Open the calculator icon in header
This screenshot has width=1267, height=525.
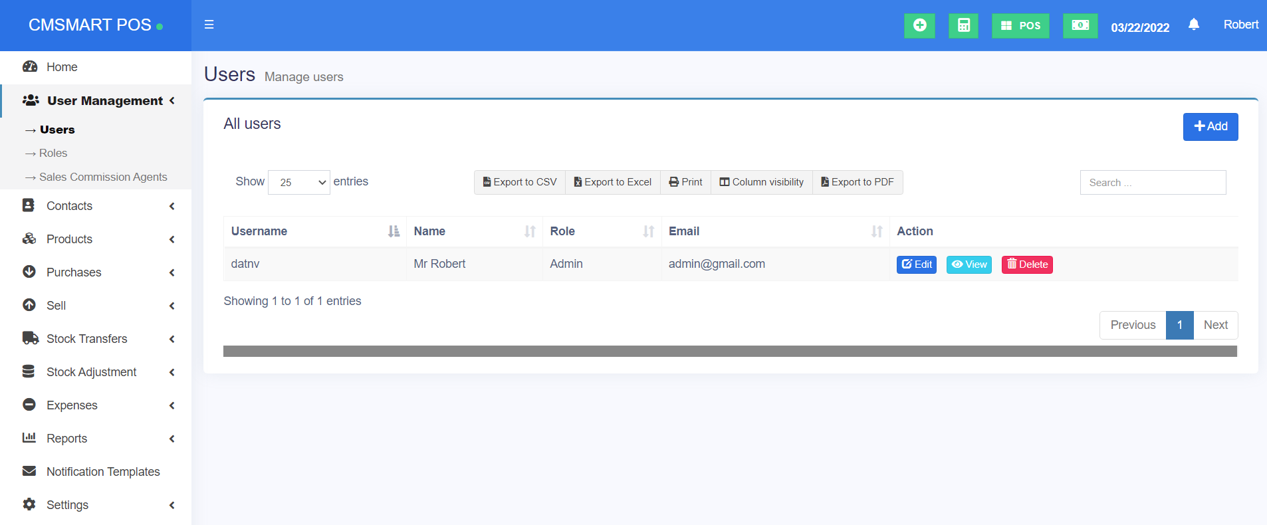tap(963, 25)
